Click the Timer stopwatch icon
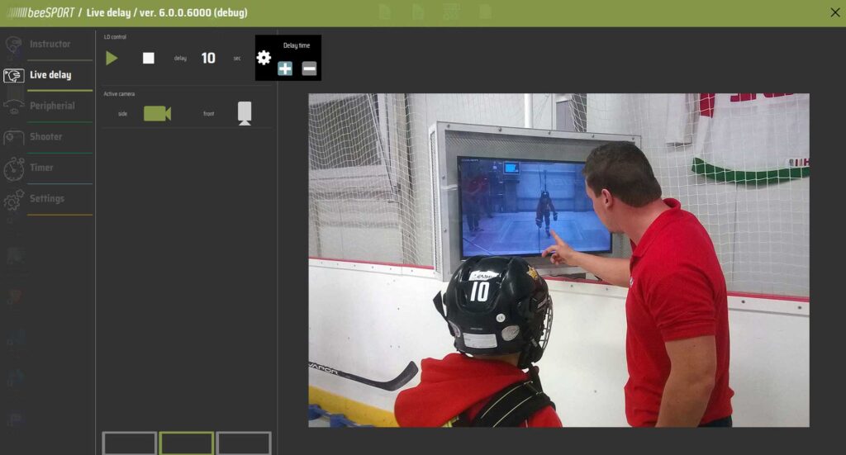Image resolution: width=846 pixels, height=455 pixels. (13, 168)
